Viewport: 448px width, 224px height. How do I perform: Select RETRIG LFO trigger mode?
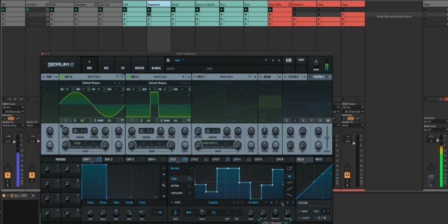181,186
